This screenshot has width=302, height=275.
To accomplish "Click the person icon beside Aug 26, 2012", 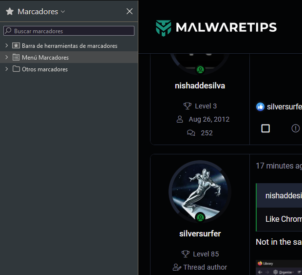I will click(180, 119).
